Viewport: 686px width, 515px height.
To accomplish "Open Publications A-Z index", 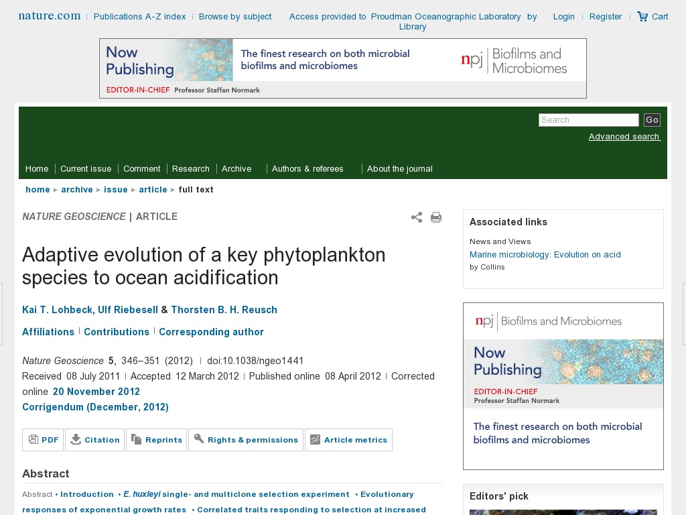I will [139, 17].
